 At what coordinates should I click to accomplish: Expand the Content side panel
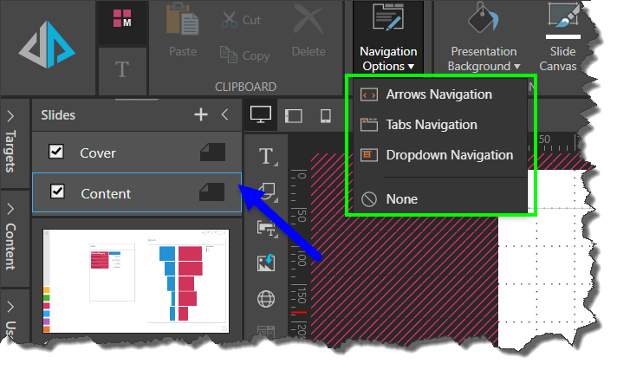(10, 238)
